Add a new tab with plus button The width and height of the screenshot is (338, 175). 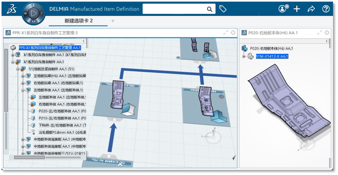coord(113,21)
